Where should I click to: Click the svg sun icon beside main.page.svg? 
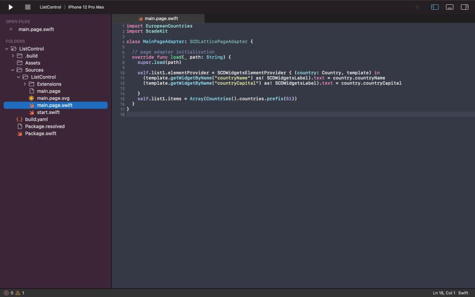click(x=31, y=98)
